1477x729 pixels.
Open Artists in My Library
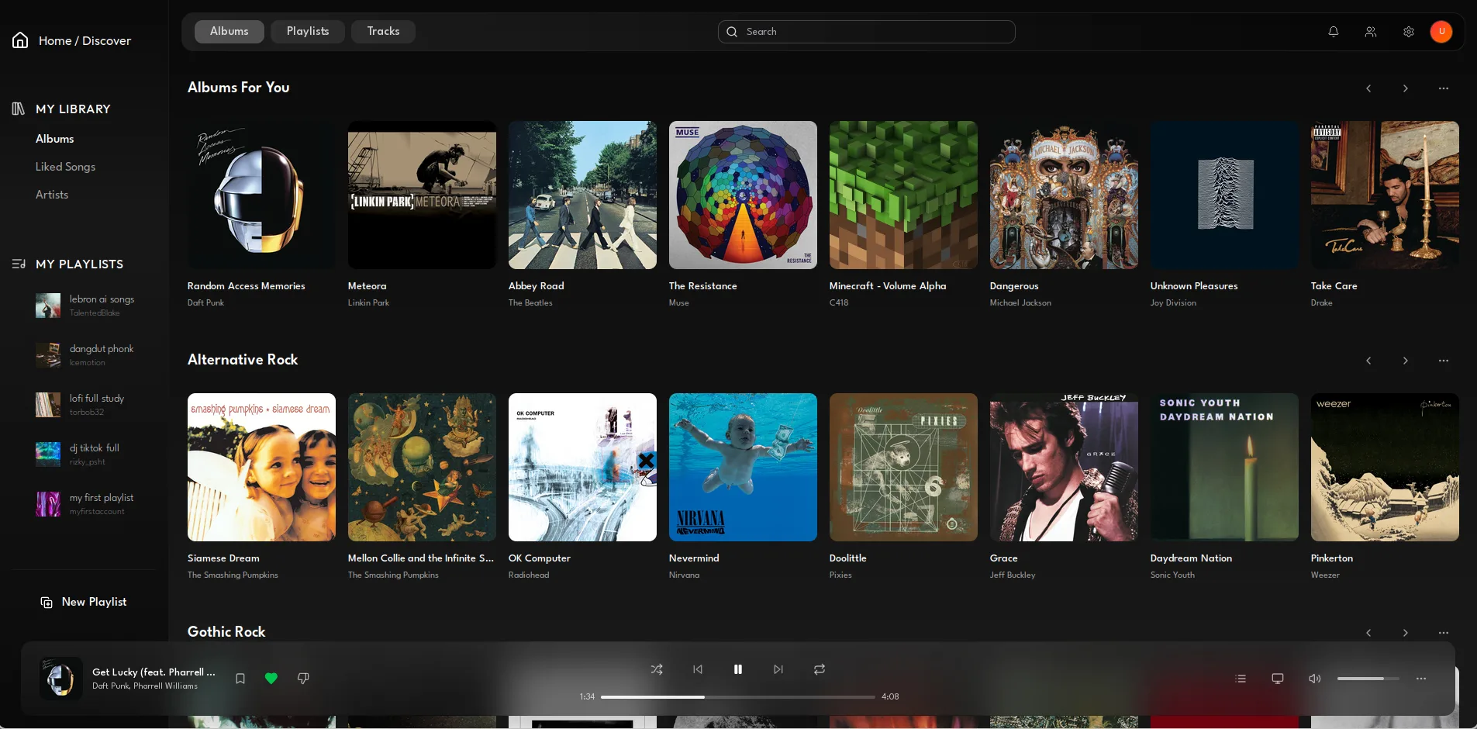(52, 195)
